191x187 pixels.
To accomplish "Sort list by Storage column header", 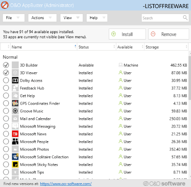I will click(166, 47).
